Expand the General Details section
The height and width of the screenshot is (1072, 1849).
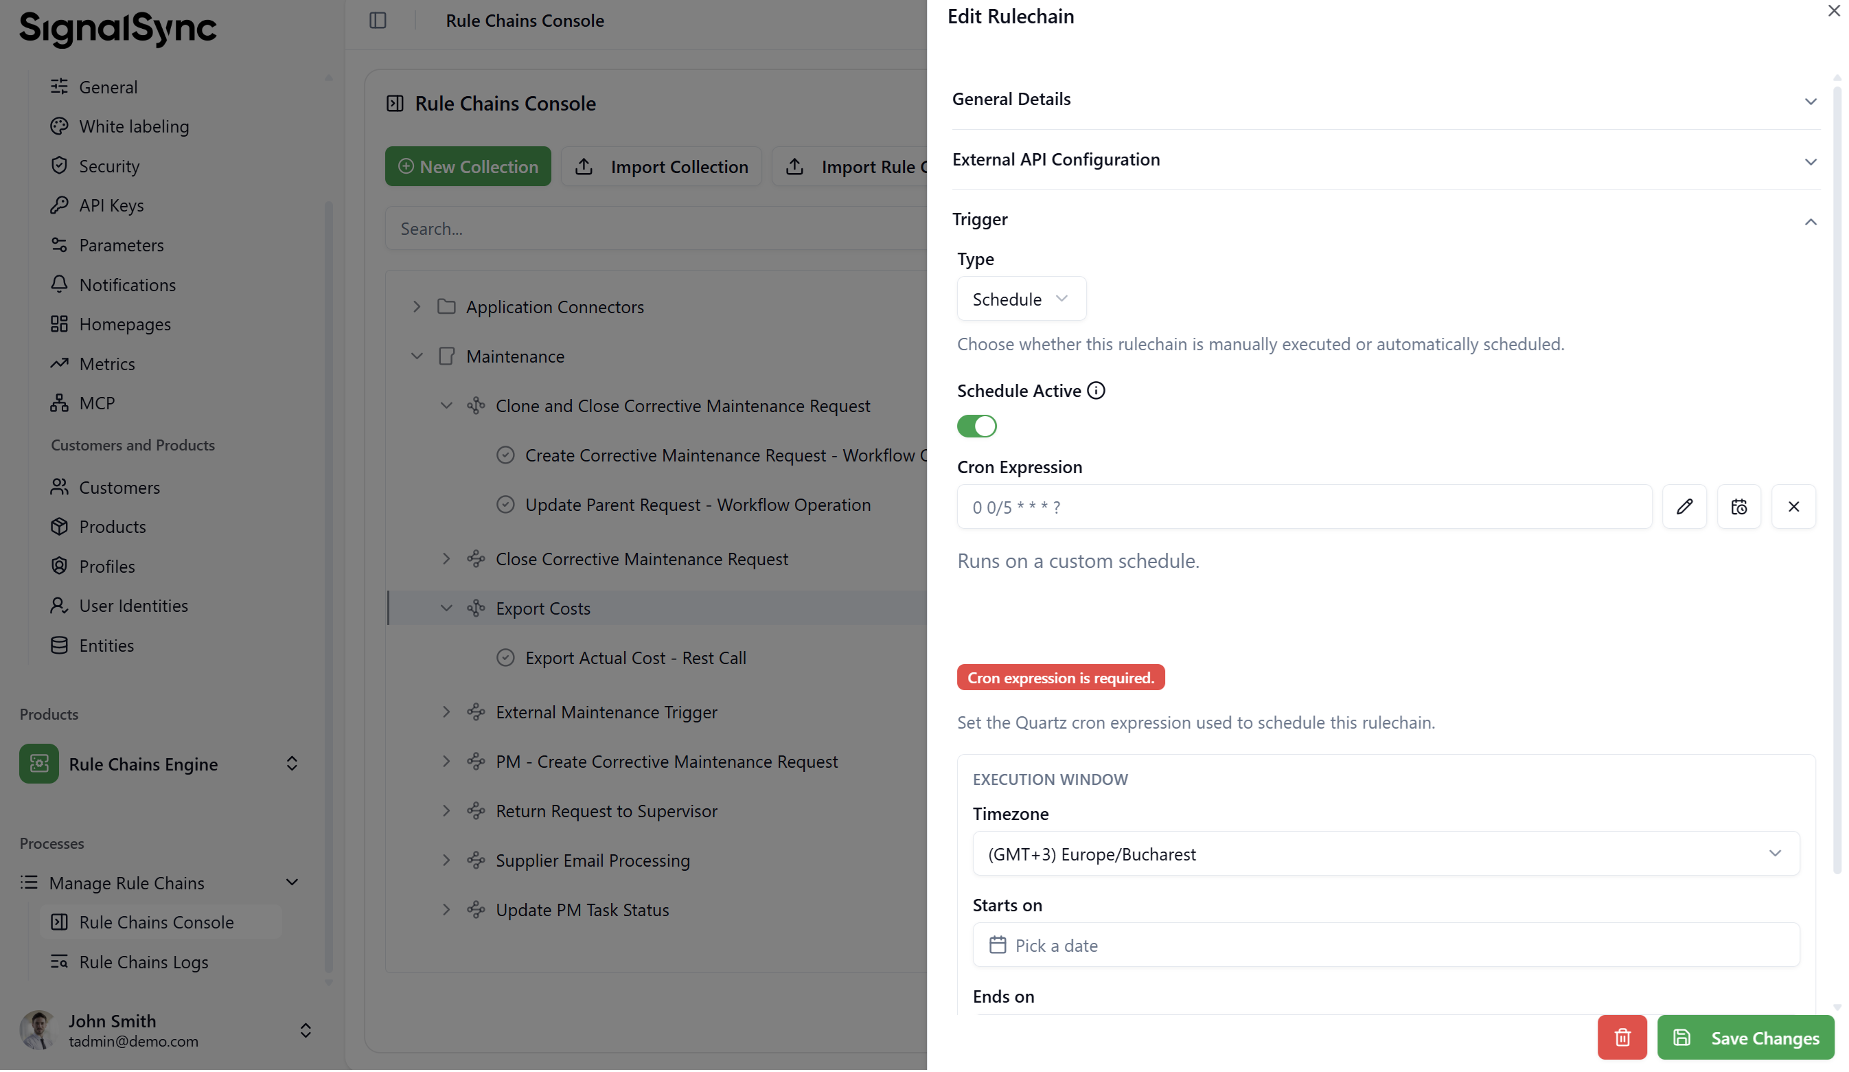[x=1386, y=99]
